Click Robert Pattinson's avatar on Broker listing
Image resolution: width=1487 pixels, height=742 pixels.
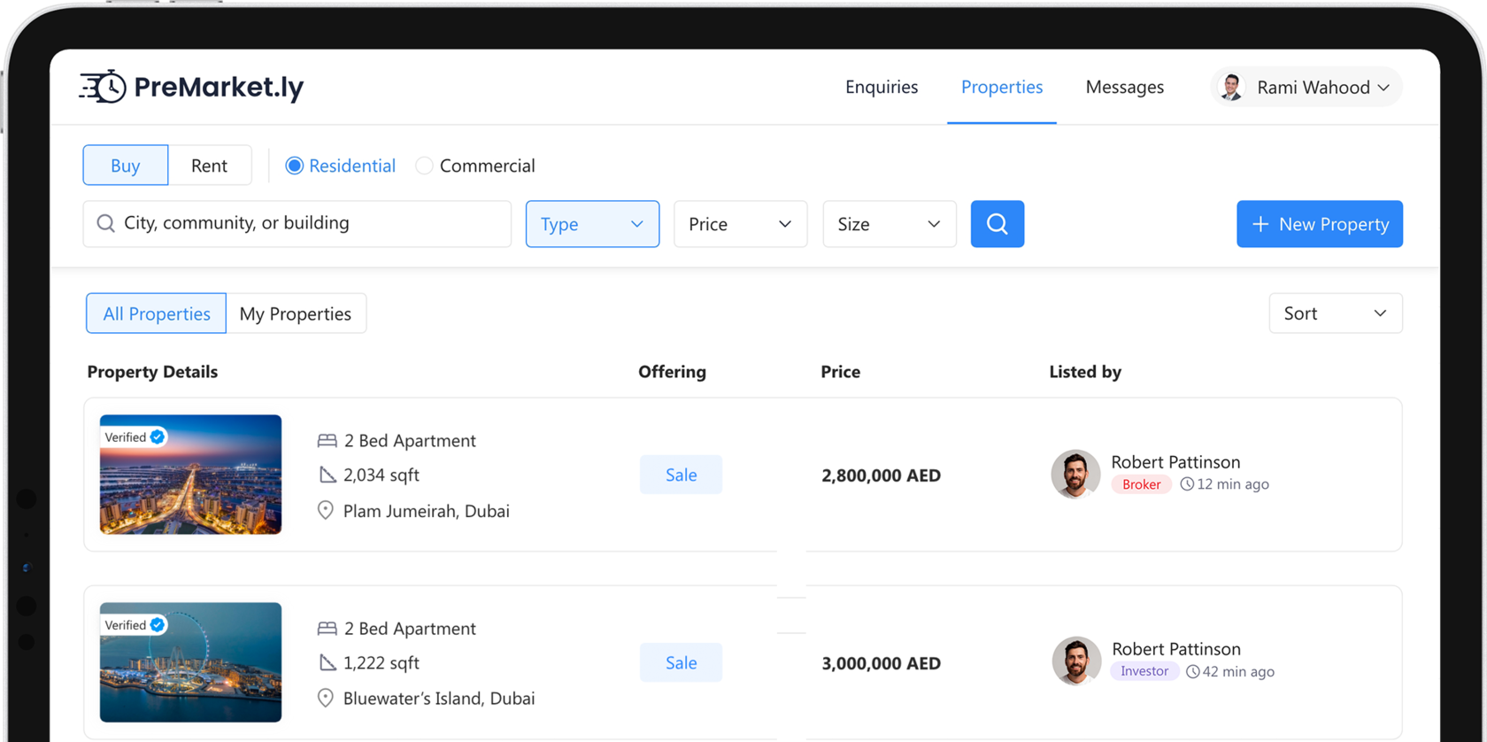tap(1075, 474)
